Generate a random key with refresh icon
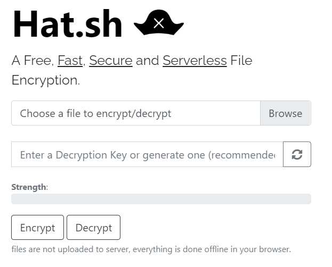Image resolution: width=332 pixels, height=267 pixels. [297, 154]
